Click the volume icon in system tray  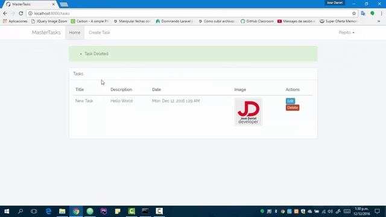pos(331,212)
